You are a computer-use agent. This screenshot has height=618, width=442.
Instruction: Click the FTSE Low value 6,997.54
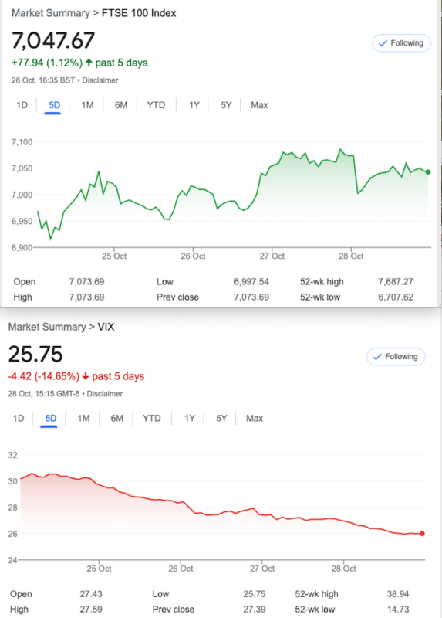coord(251,282)
